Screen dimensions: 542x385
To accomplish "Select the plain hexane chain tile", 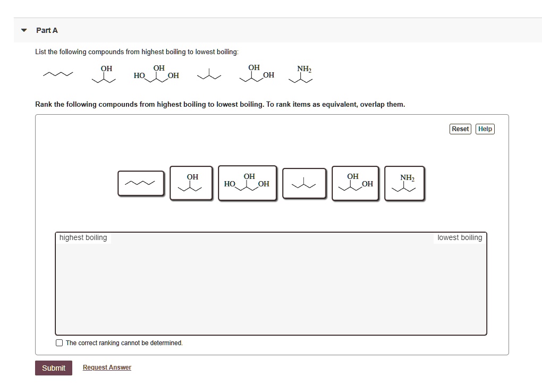I will [140, 183].
